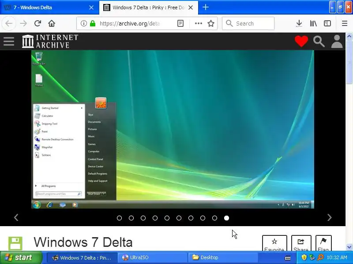Select the eighth carousel dot
The height and width of the screenshot is (264, 353).
[x=203, y=218]
